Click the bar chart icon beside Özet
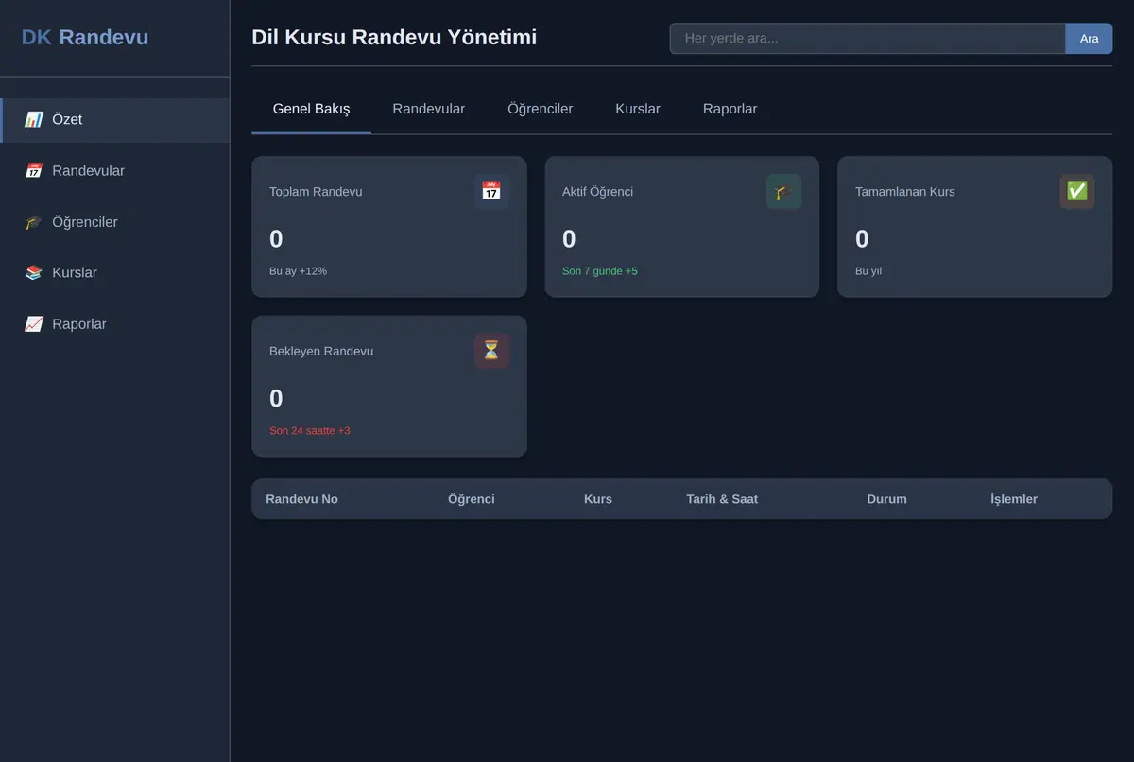This screenshot has height=762, width=1134. click(x=34, y=120)
